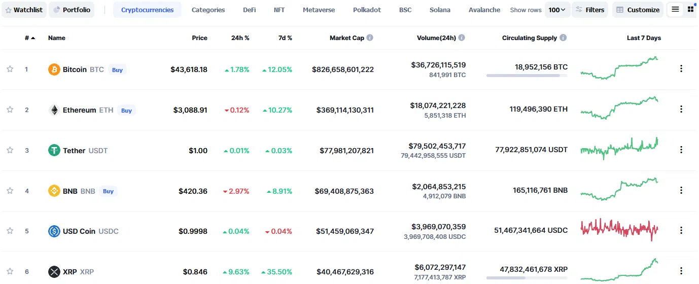Image resolution: width=699 pixels, height=284 pixels.
Task: Expand the Show rows 100 dropdown
Action: pos(557,10)
